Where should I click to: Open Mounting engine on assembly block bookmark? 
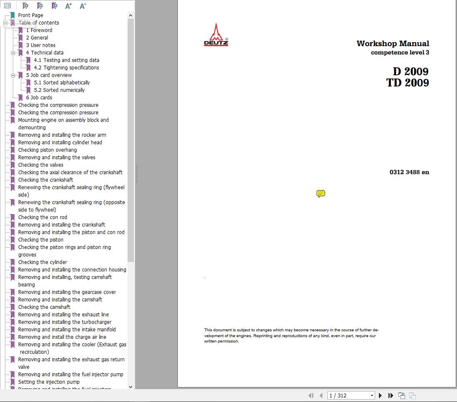pos(63,124)
